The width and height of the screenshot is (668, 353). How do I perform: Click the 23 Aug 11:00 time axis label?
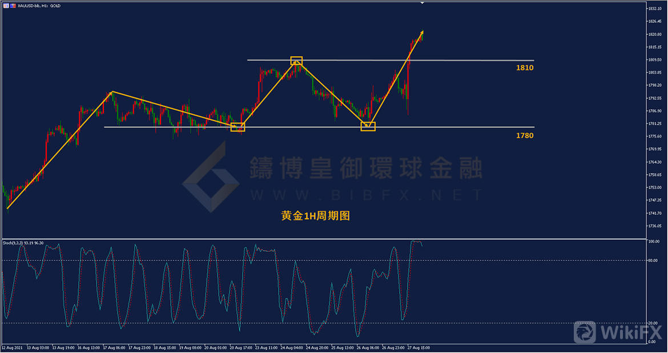[x=266, y=348]
